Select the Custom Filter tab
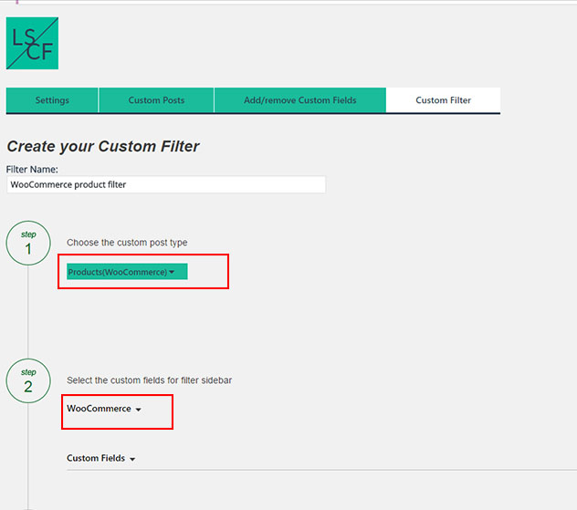This screenshot has width=577, height=510. click(x=443, y=100)
